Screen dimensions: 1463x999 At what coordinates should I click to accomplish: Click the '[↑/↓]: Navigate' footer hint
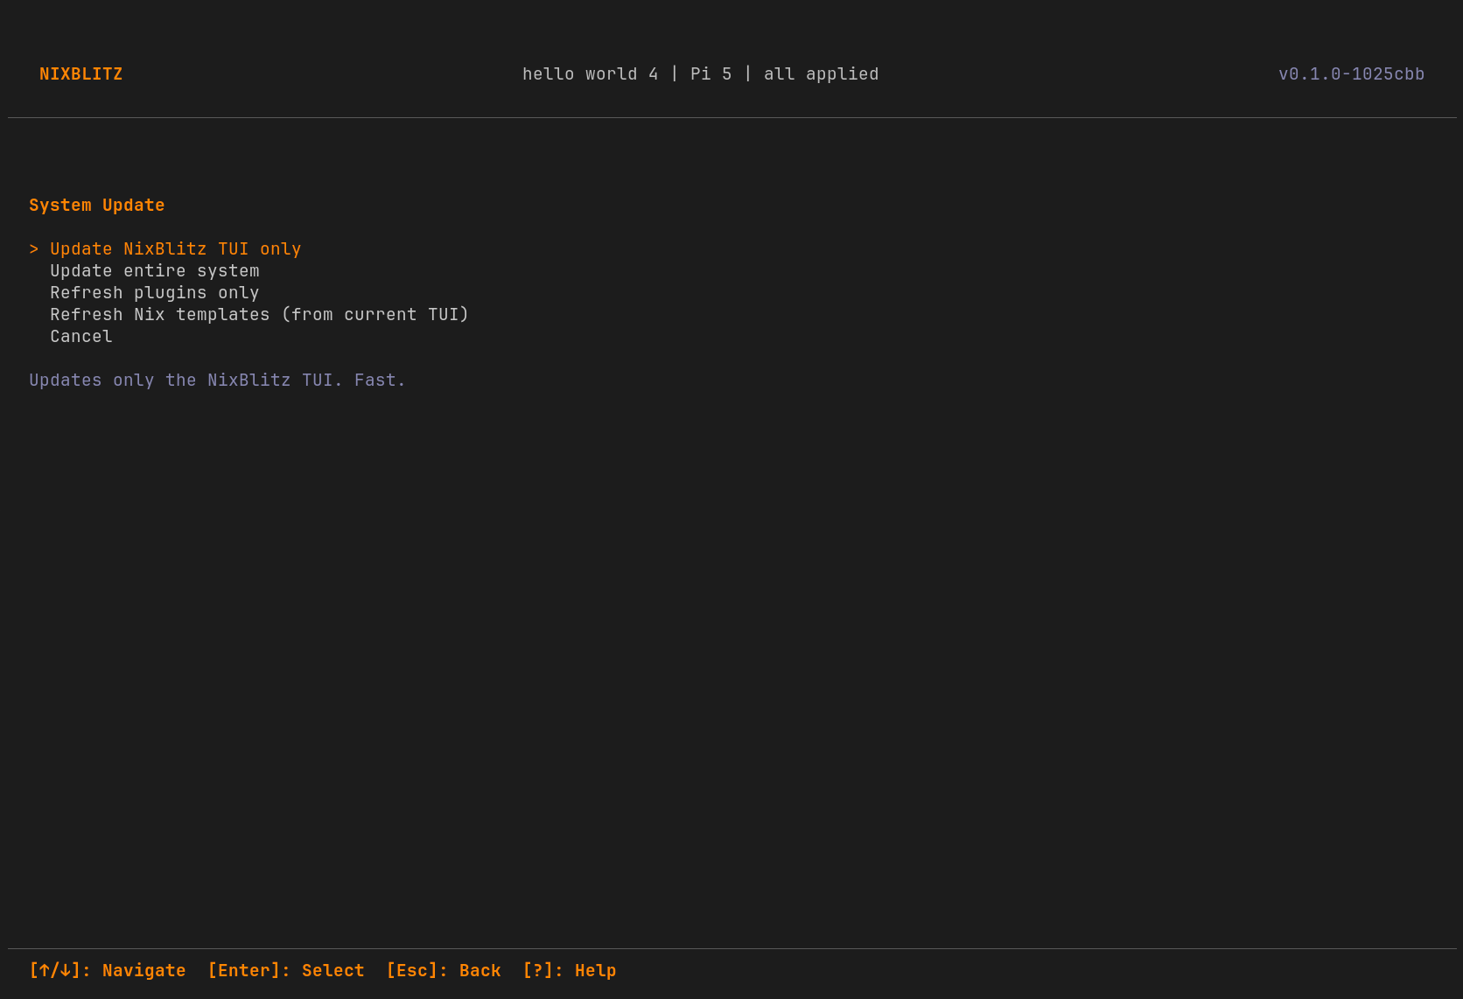(108, 971)
